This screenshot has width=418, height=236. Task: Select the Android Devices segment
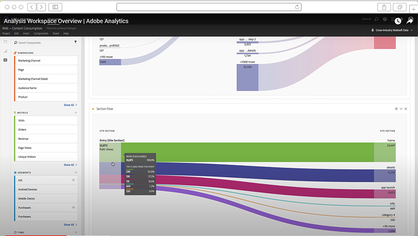46,189
